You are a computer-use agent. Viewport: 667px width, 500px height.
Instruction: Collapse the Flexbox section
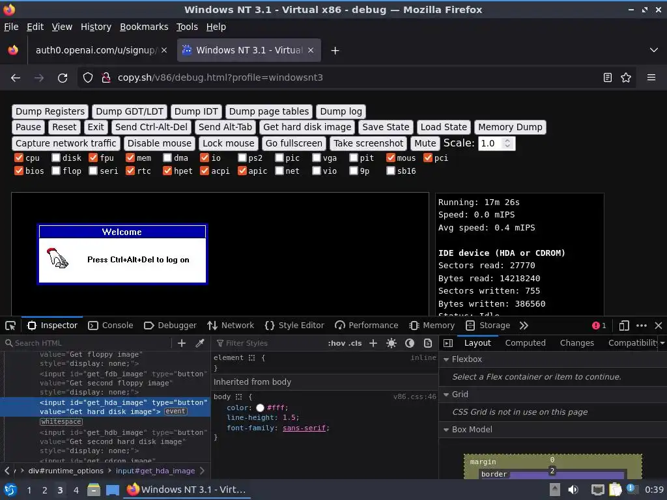point(446,359)
